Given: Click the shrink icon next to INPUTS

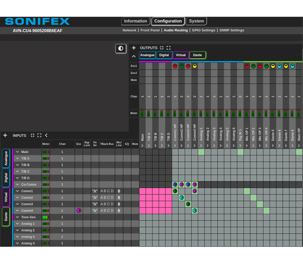Looking at the screenshot, I should click(32, 135).
